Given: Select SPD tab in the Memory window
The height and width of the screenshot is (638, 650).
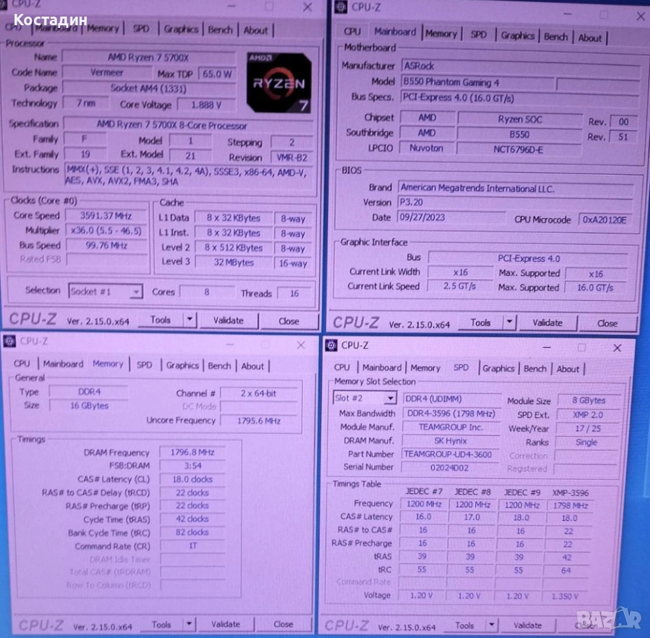Looking at the screenshot, I should click(144, 365).
